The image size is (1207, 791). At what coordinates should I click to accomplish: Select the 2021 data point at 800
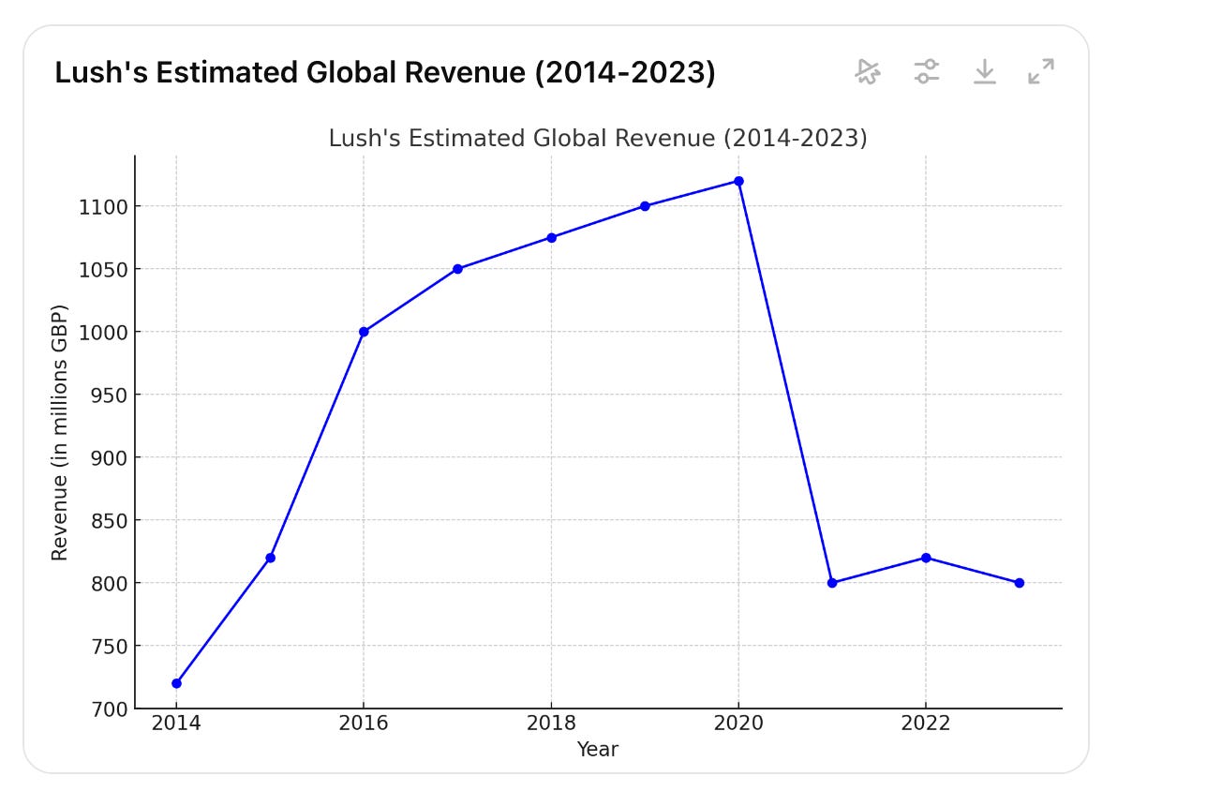[832, 583]
